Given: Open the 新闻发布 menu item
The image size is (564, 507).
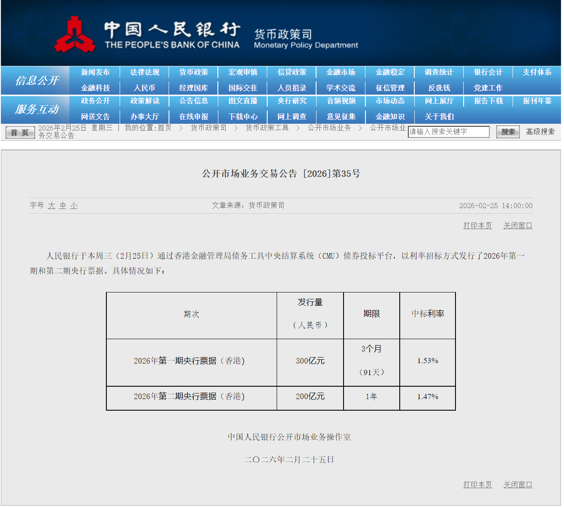Looking at the screenshot, I should (x=95, y=72).
